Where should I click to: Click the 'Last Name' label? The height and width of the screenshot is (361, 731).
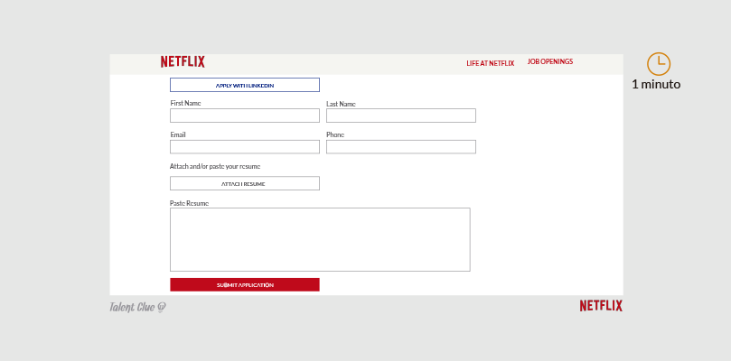pos(341,105)
